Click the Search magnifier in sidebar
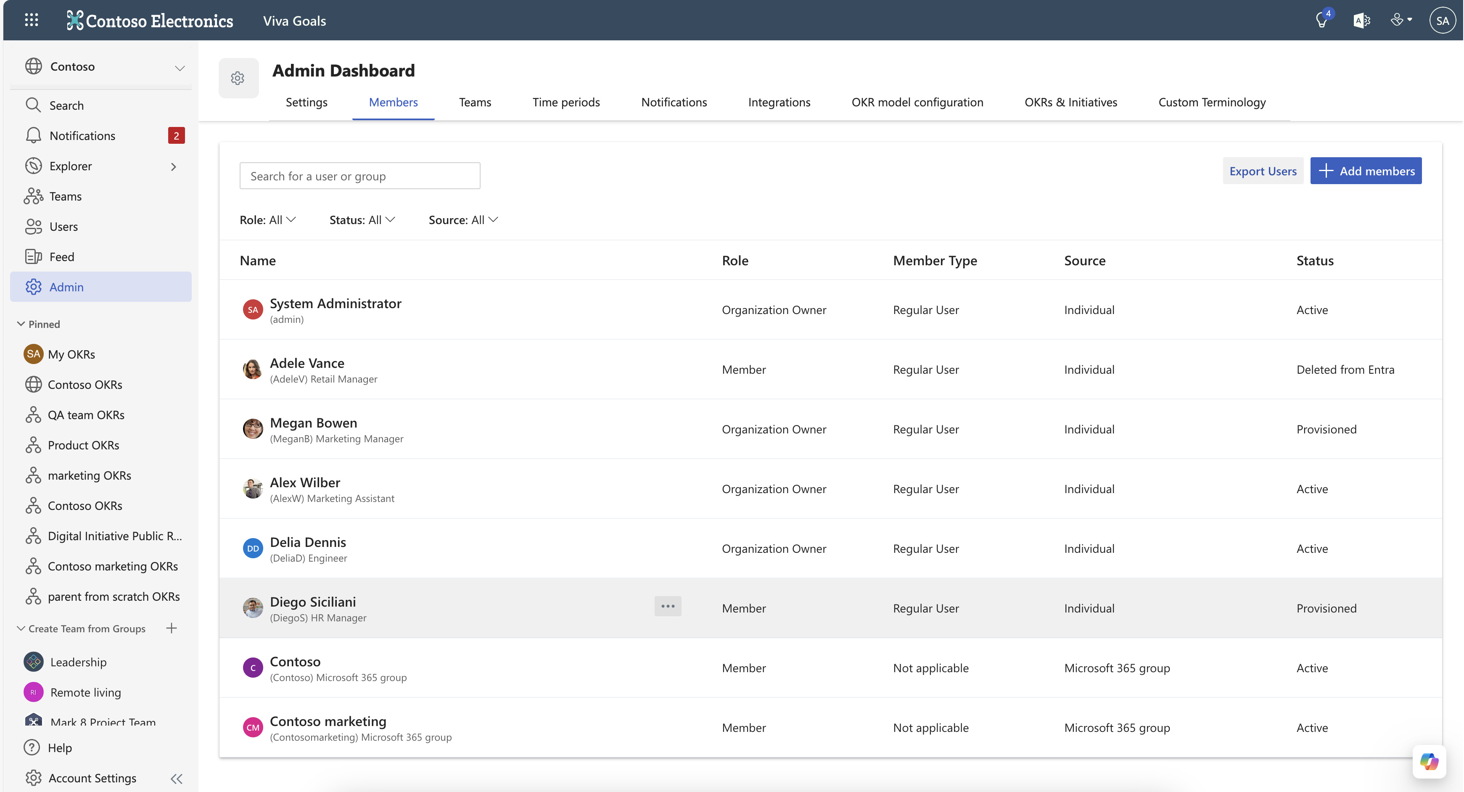 [34, 105]
